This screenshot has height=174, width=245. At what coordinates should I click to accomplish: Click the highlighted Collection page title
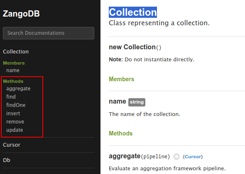click(x=133, y=12)
